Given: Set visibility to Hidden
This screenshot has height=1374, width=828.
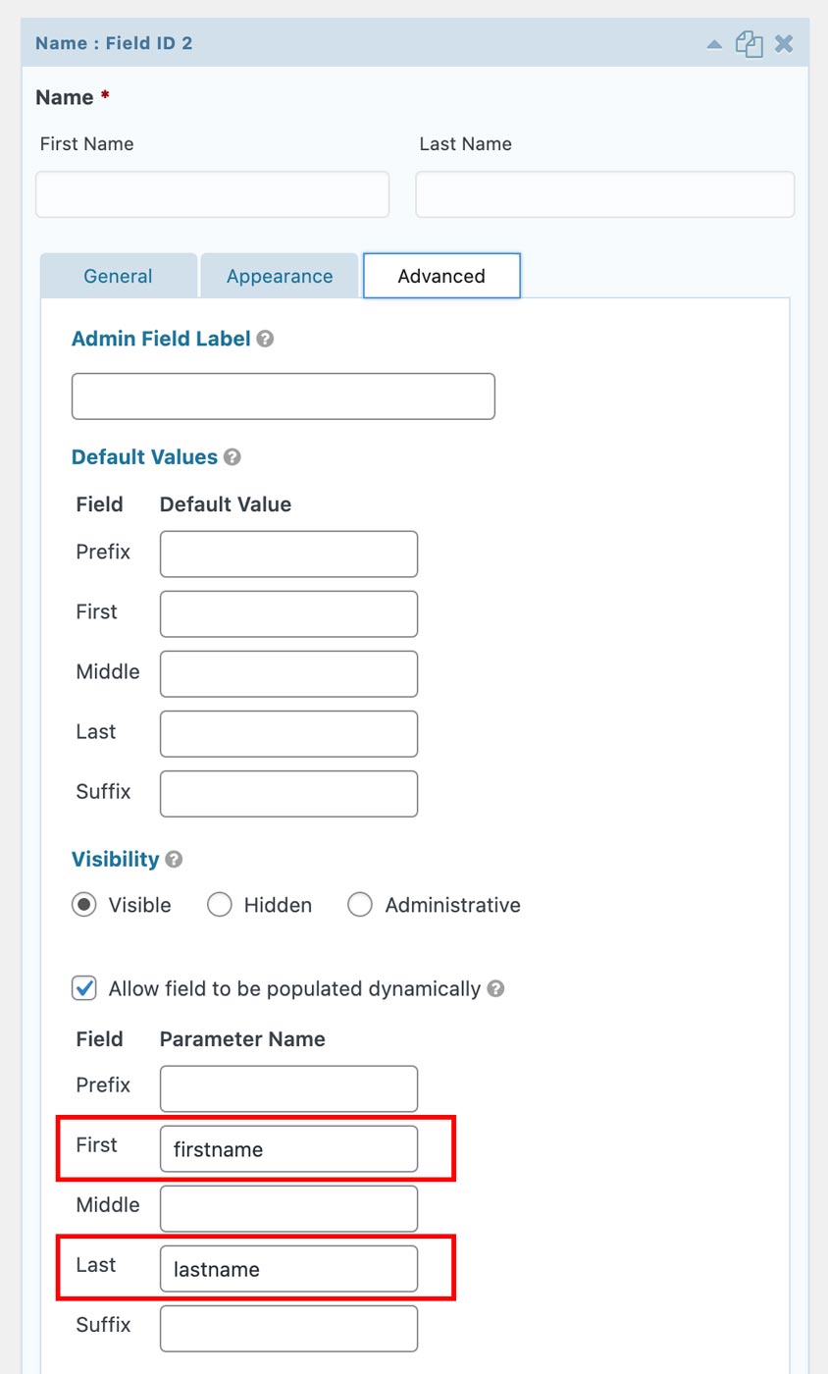Looking at the screenshot, I should 220,905.
